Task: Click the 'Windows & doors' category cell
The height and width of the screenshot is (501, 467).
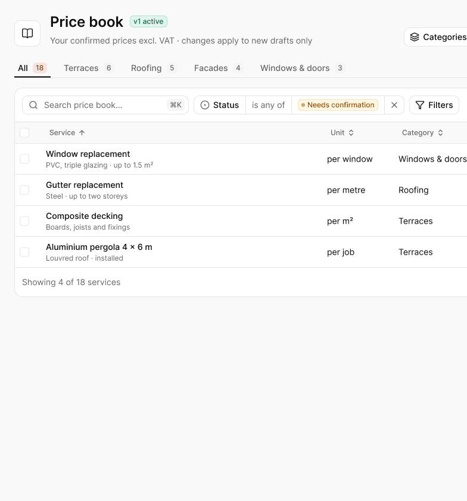Action: click(x=432, y=159)
